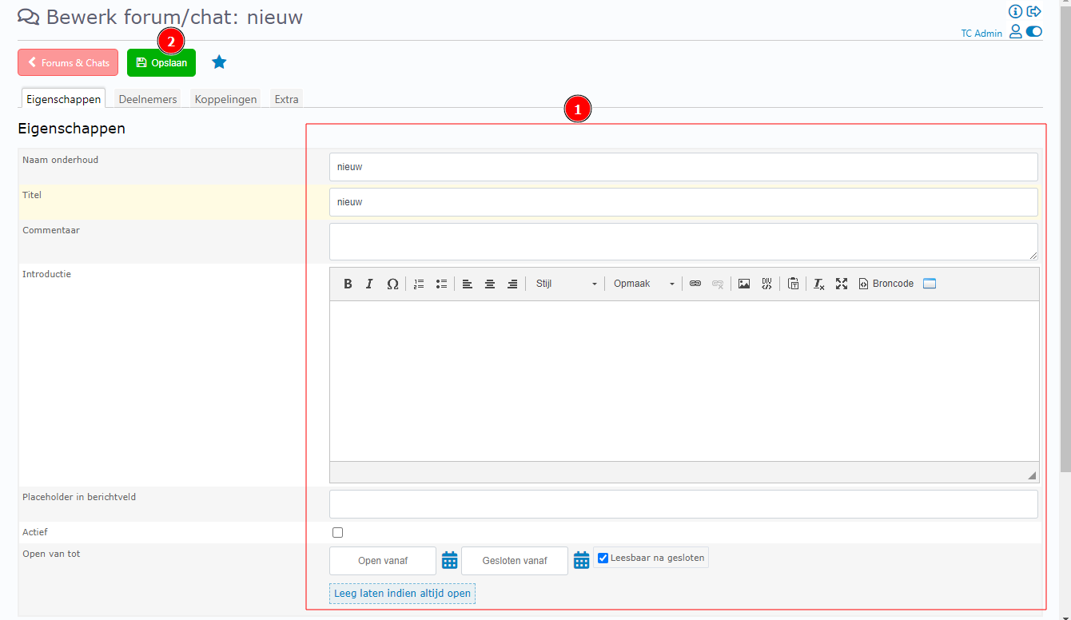Toggle bold formatting in Introductie editor

point(348,284)
